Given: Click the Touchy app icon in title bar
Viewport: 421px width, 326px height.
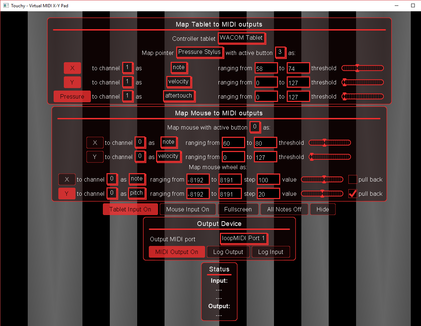Looking at the screenshot, I should 6,5.
